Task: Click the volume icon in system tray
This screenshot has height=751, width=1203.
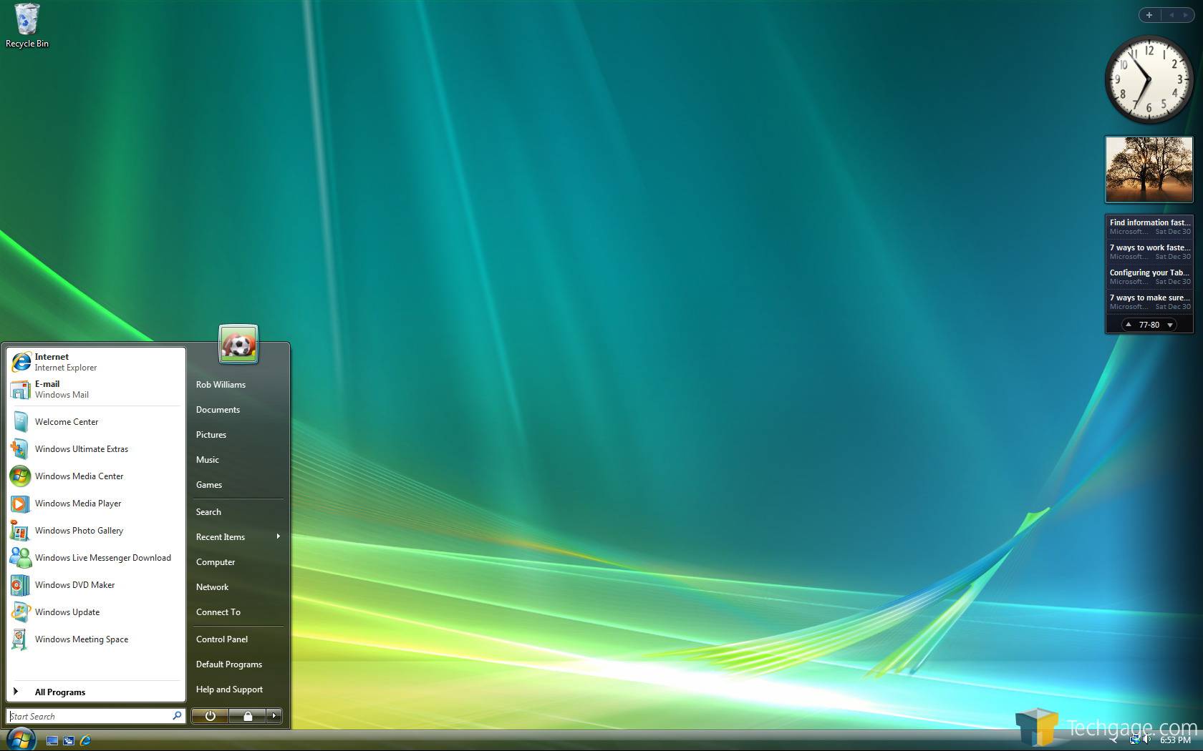Action: point(1147,740)
